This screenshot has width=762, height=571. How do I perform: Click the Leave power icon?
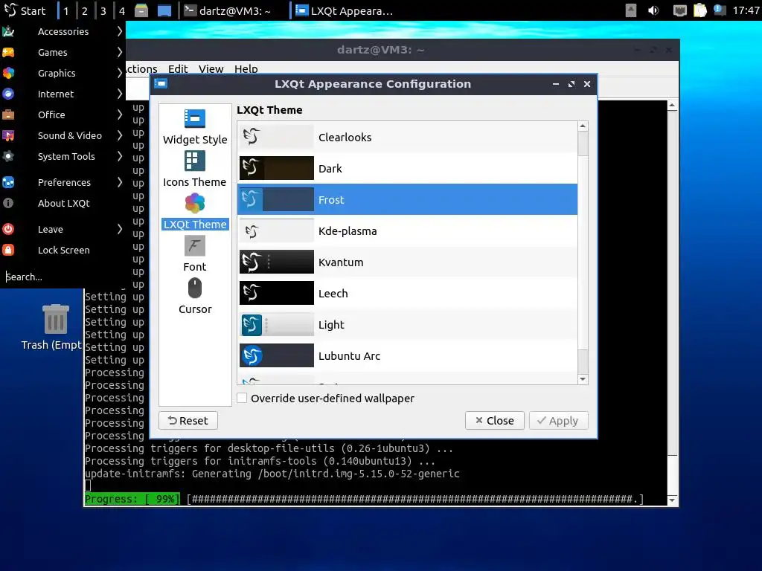tap(8, 229)
